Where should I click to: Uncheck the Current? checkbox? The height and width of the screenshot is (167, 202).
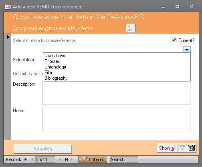pyautogui.click(x=174, y=40)
